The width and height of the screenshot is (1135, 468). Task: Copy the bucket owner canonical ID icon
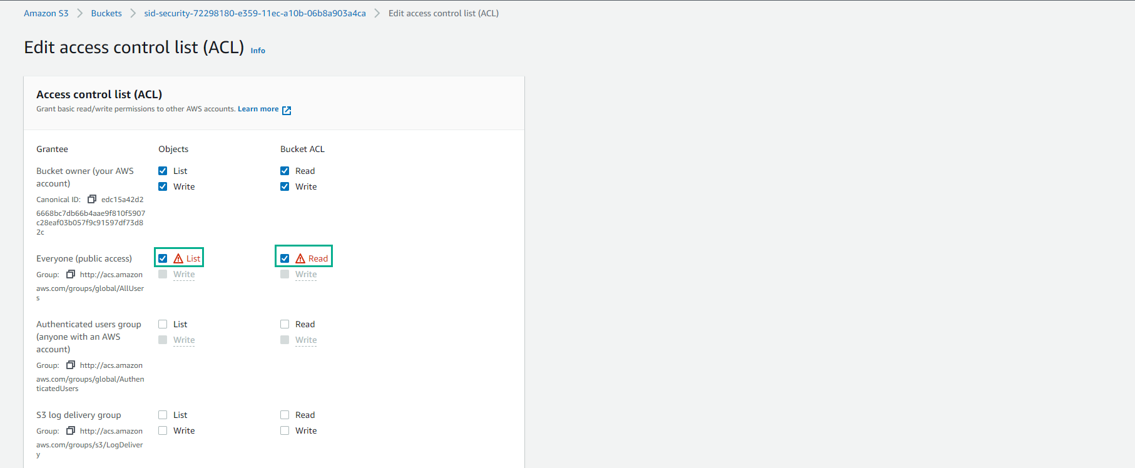[92, 199]
